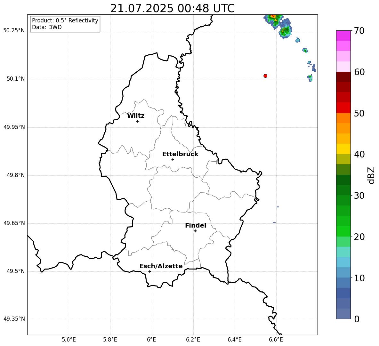The image size is (379, 346).
Task: Click the dark green swatch just above 30
Action: (343, 190)
